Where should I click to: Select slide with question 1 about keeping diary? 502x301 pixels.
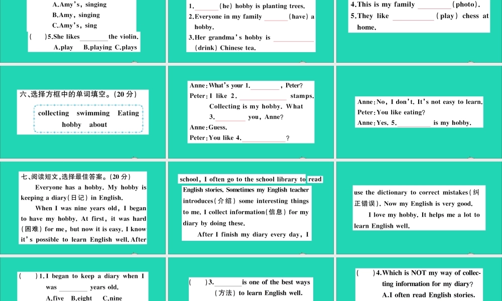[x=83, y=279]
